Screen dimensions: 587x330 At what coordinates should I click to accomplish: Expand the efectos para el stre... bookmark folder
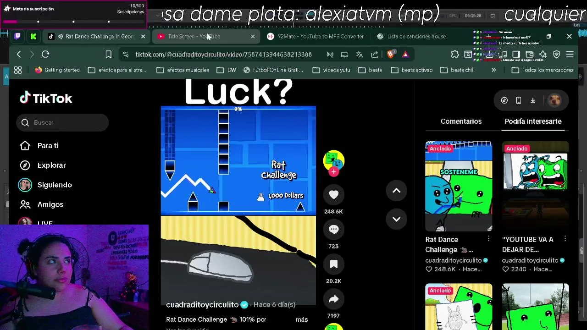pos(117,70)
